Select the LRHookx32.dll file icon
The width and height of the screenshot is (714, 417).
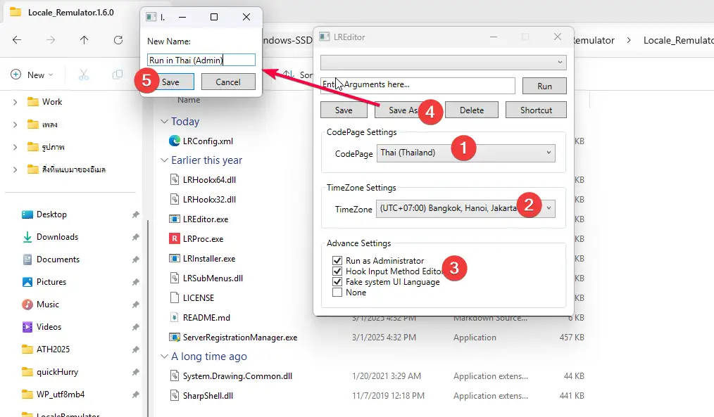coord(175,199)
